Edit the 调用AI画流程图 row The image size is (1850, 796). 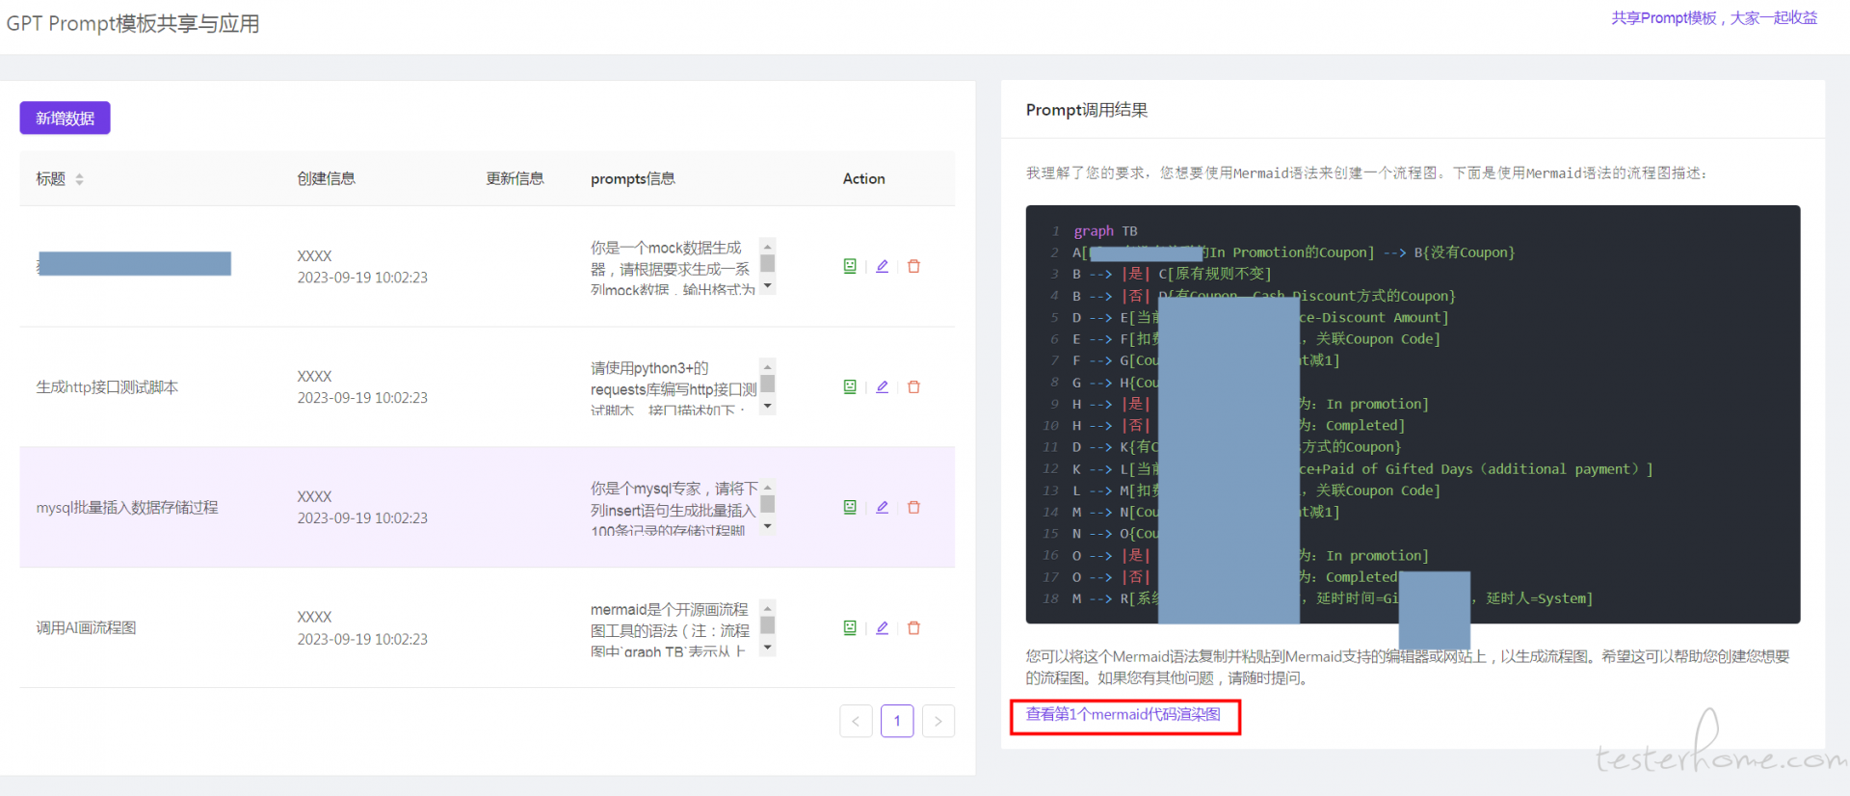click(x=882, y=627)
